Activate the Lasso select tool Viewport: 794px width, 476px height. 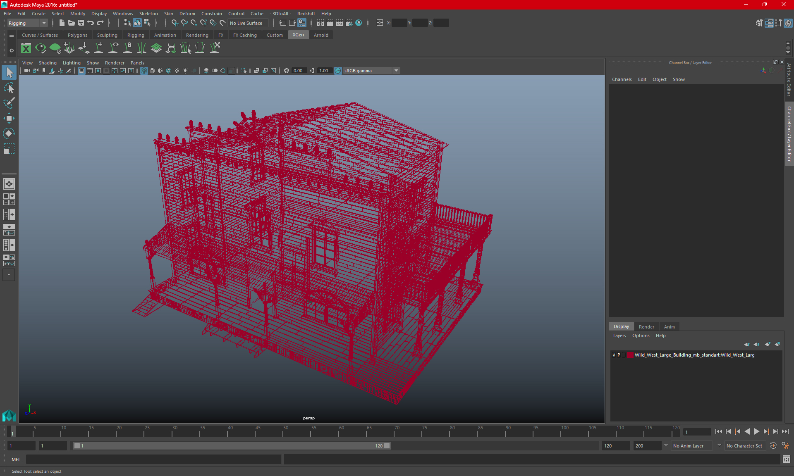tap(9, 88)
